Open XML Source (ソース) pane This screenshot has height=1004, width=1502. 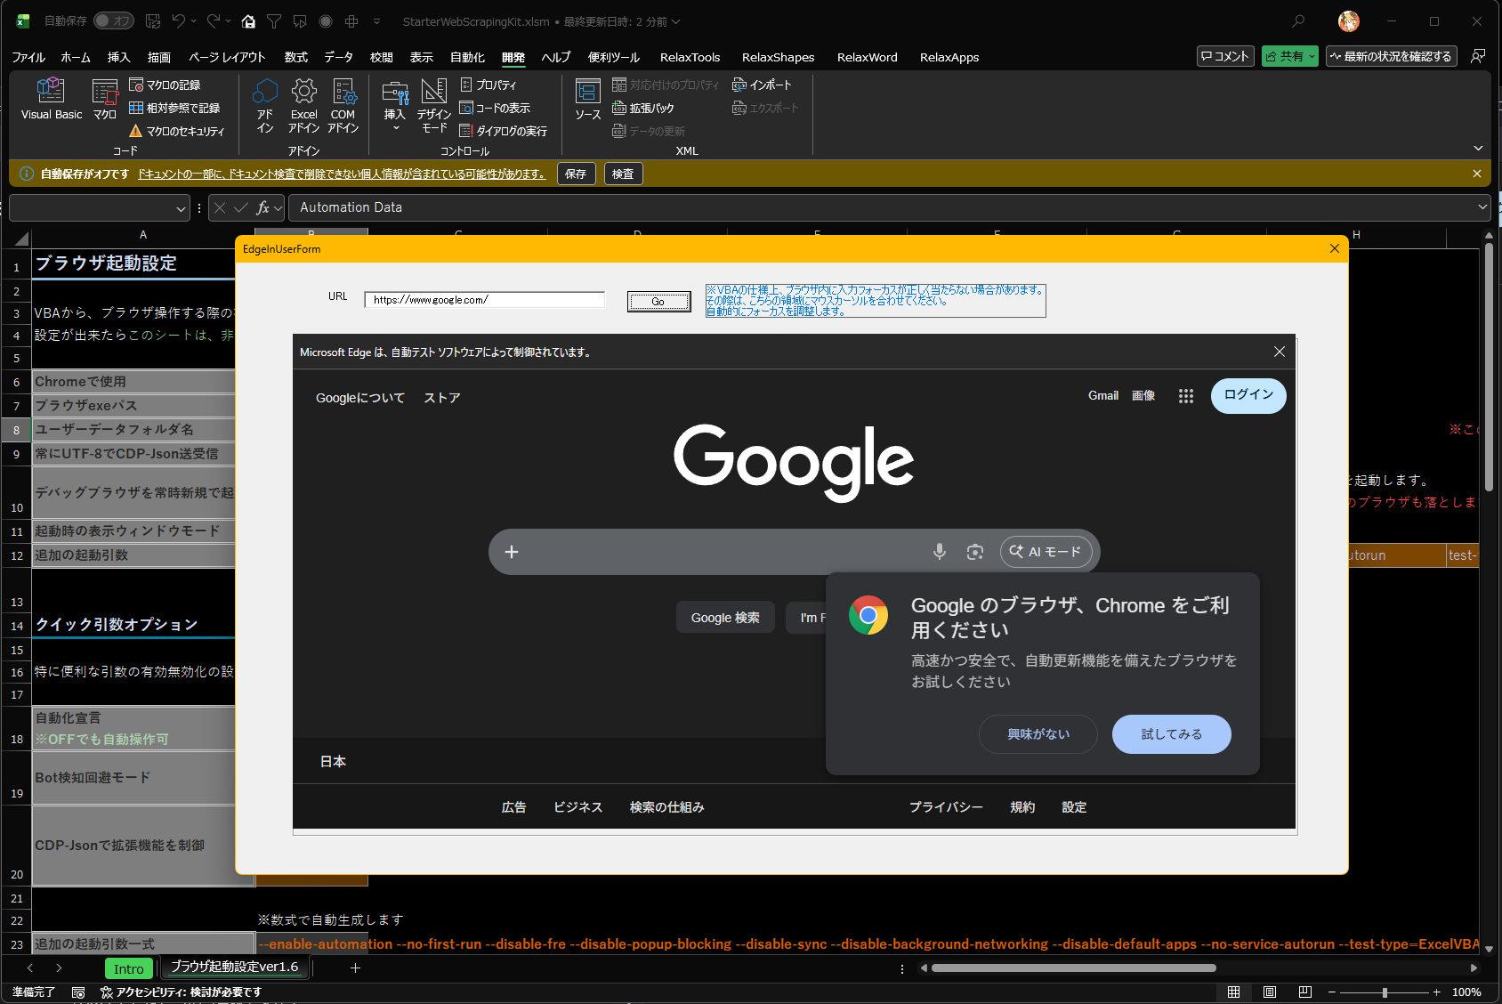587,99
